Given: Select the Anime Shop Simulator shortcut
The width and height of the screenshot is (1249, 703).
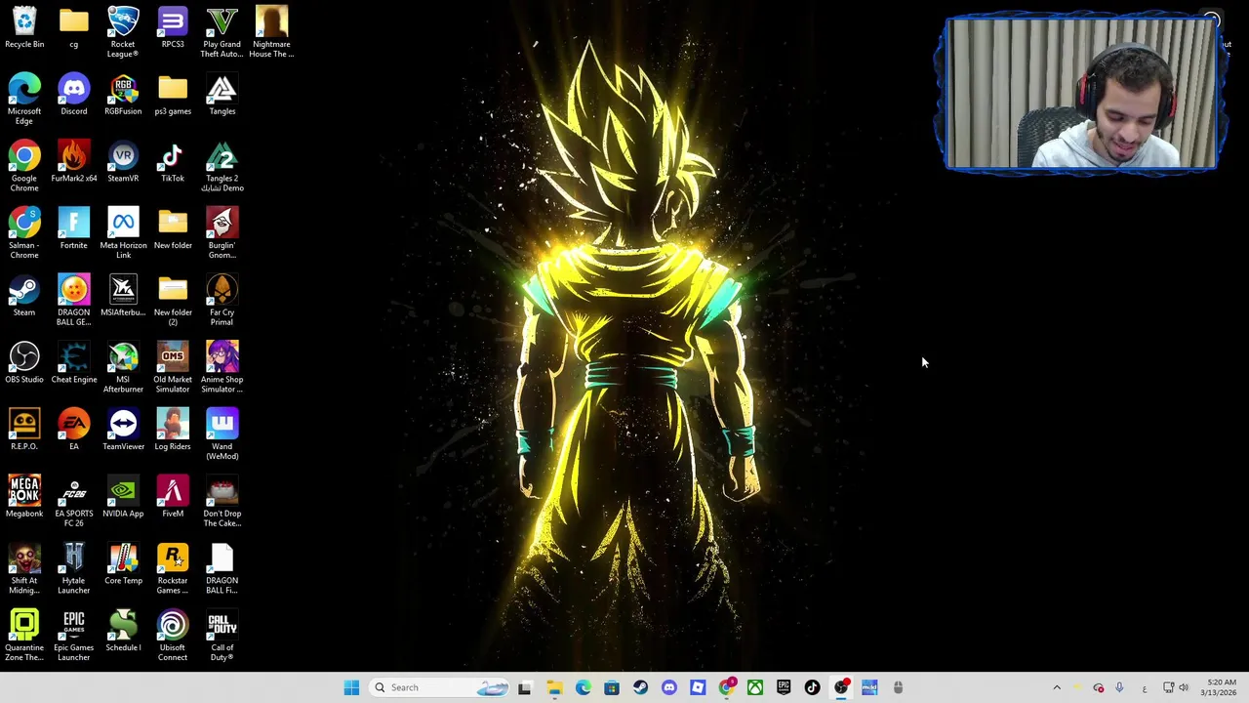Looking at the screenshot, I should click(222, 367).
